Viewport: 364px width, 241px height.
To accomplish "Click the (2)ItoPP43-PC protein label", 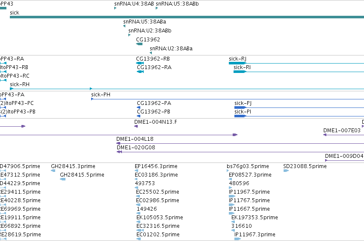I will [17, 103].
